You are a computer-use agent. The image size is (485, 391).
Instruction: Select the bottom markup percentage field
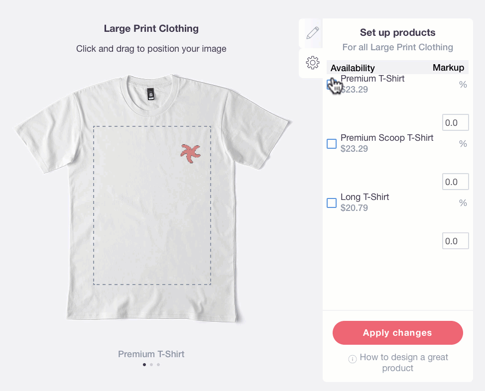click(x=455, y=241)
